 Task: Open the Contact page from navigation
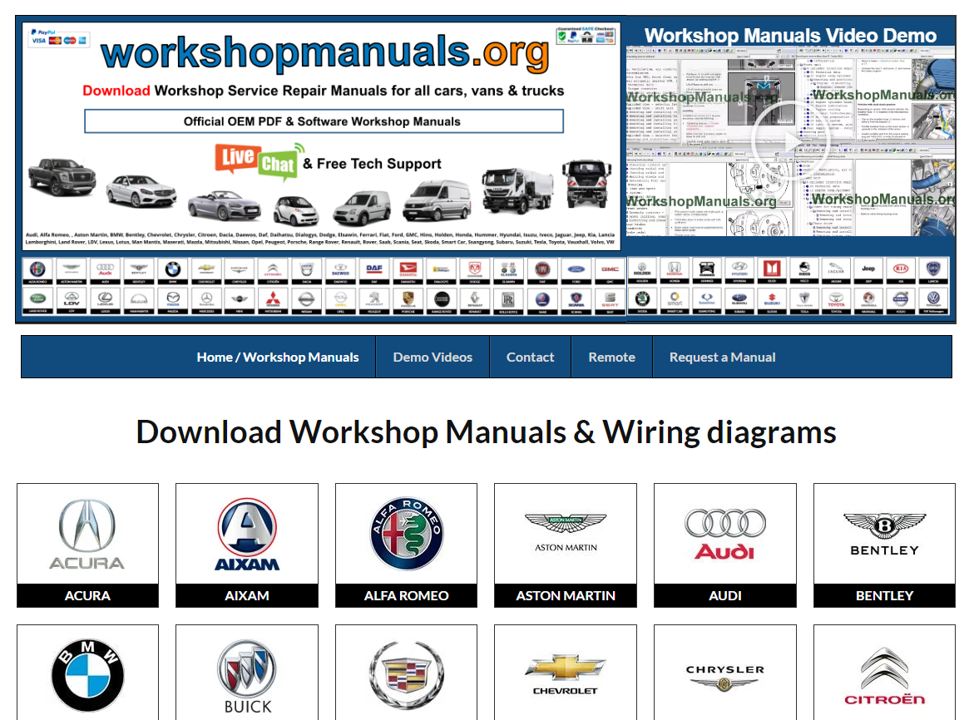pyautogui.click(x=530, y=357)
